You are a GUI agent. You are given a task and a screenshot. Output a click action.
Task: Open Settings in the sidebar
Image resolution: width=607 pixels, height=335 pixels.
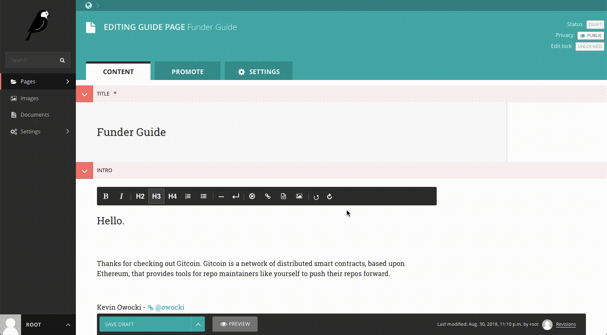[x=38, y=131]
